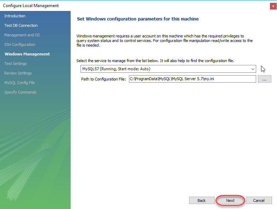Jump to the Test Settings step
277x209 pixels.
pos(16,64)
